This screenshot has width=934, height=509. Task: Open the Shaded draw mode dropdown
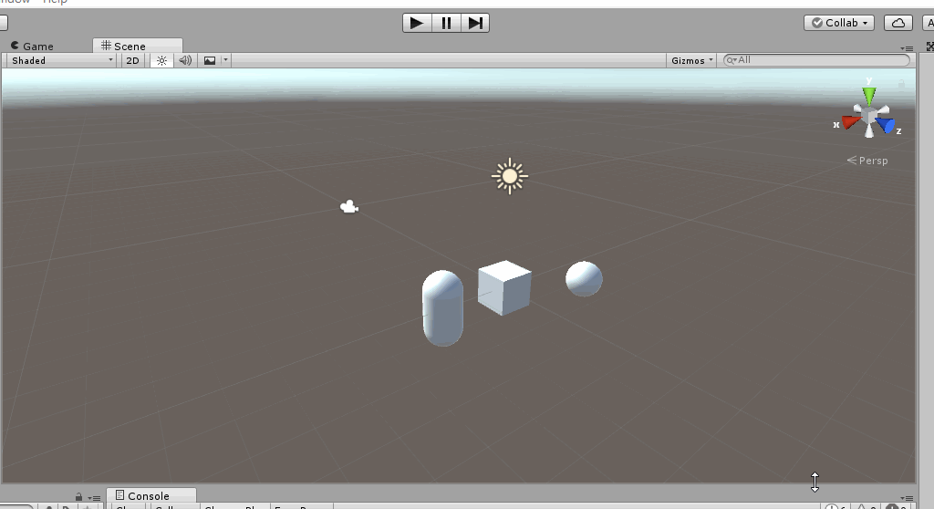click(x=61, y=60)
